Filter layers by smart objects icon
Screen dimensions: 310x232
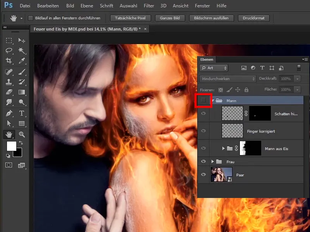click(281, 68)
